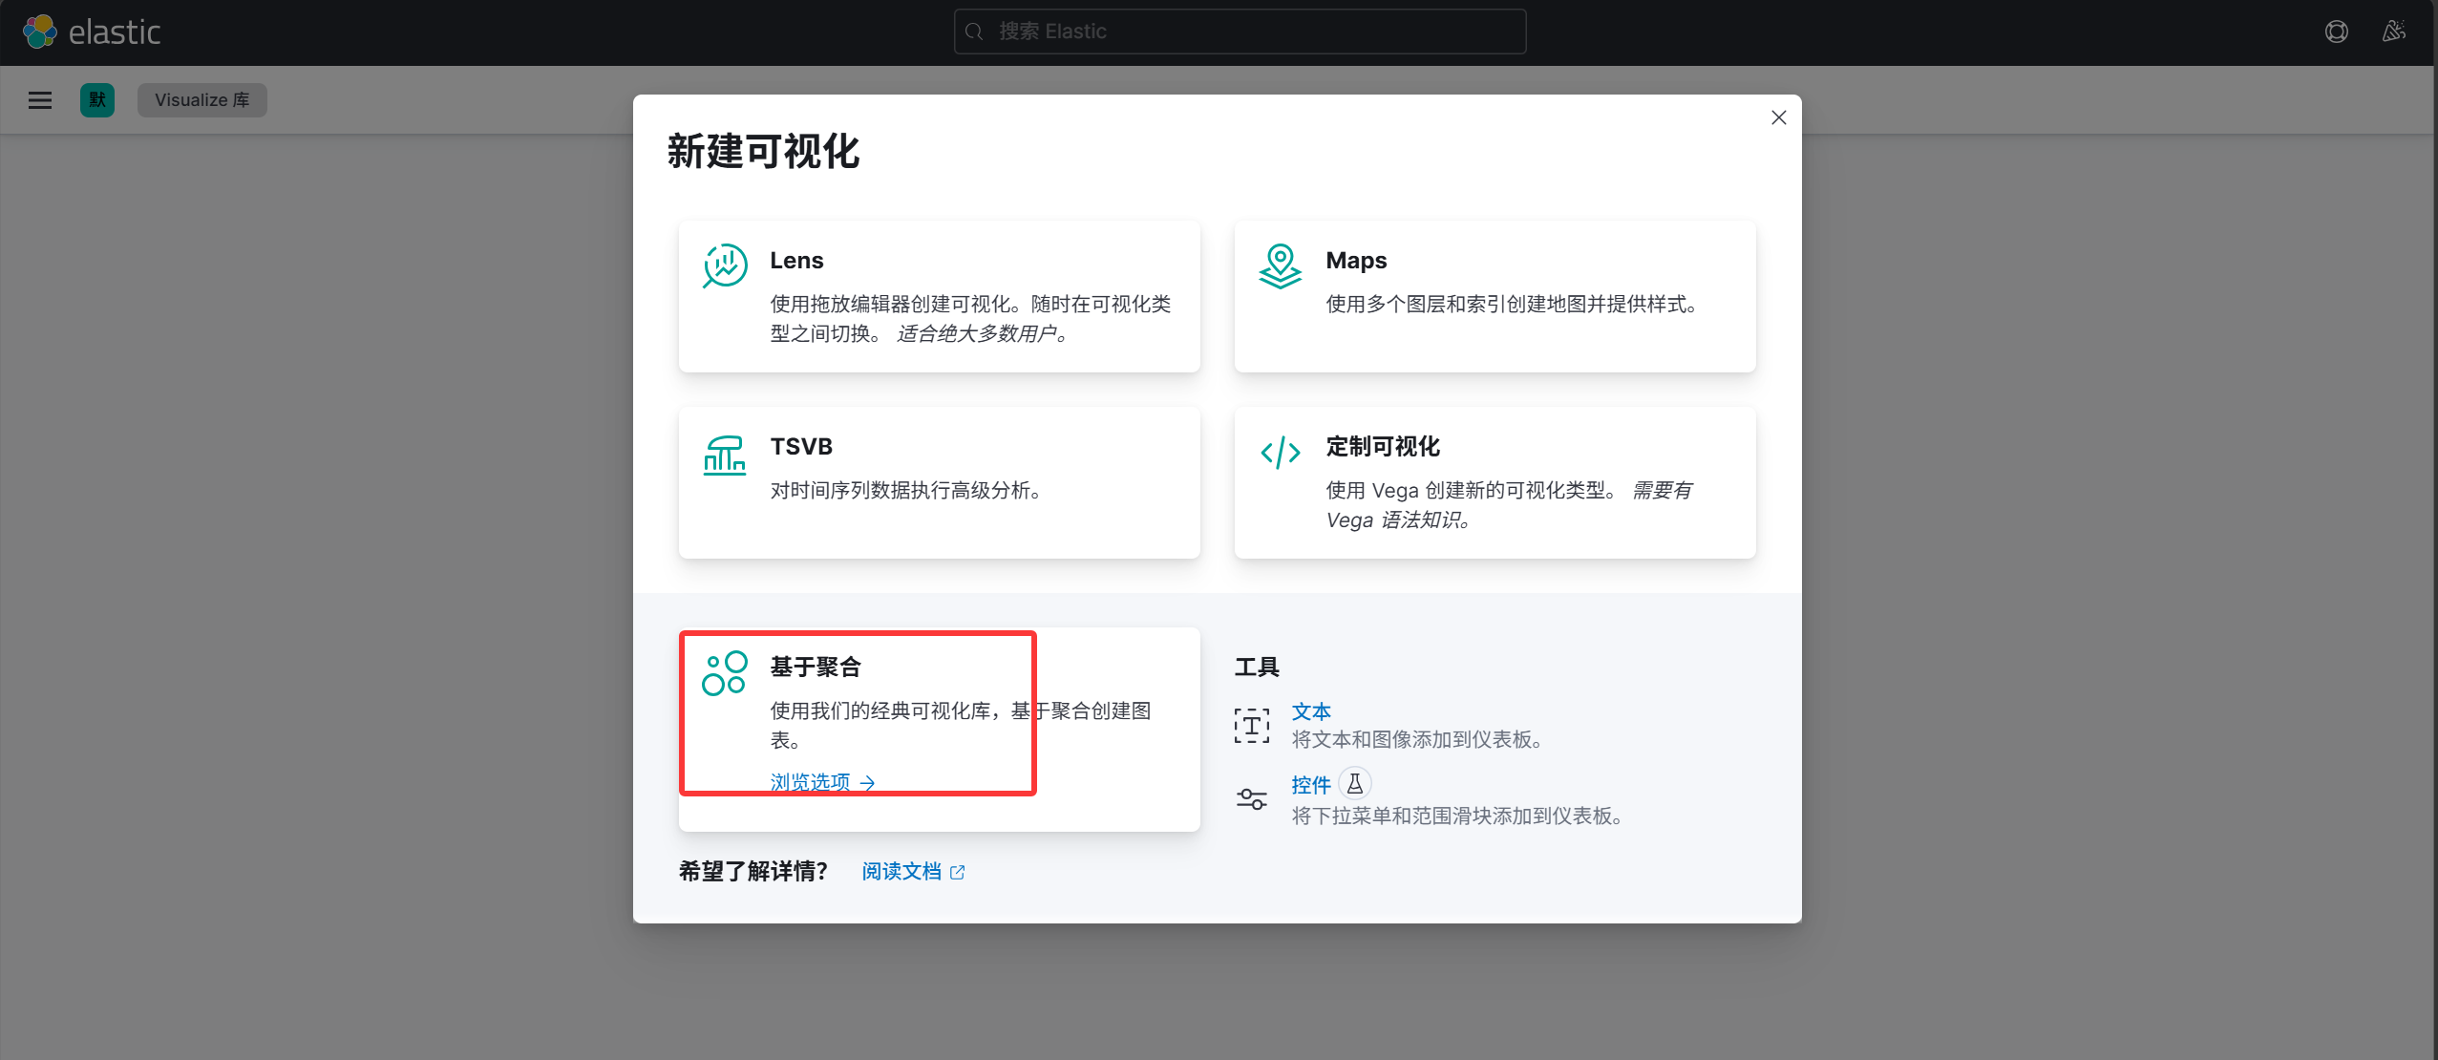Click the Maps location icon
This screenshot has width=2438, height=1060.
(1280, 265)
